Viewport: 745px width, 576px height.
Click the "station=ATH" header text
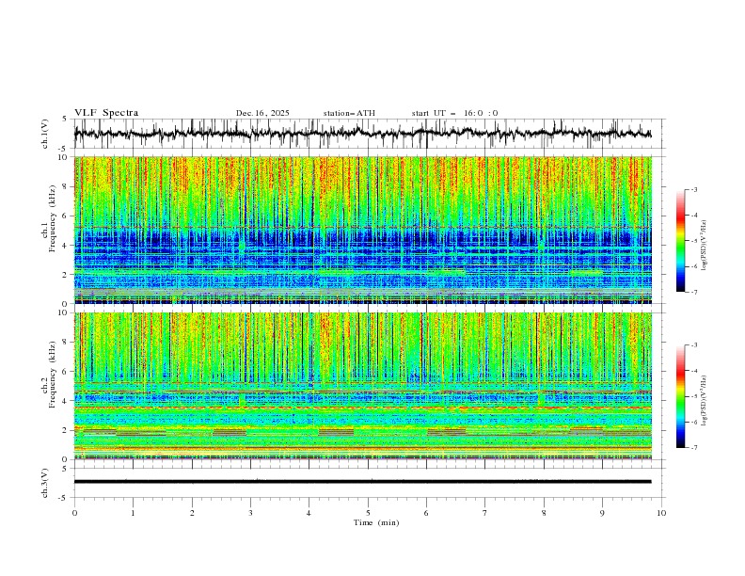coord(349,113)
